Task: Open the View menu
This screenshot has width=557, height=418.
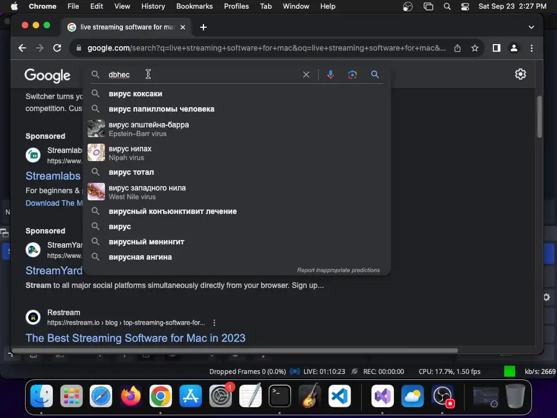Action: tap(122, 7)
